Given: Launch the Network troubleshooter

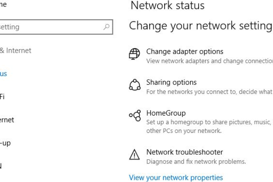Looking at the screenshot, I should pos(185,152).
